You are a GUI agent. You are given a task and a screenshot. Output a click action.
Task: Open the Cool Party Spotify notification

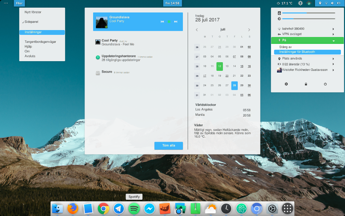(138, 42)
